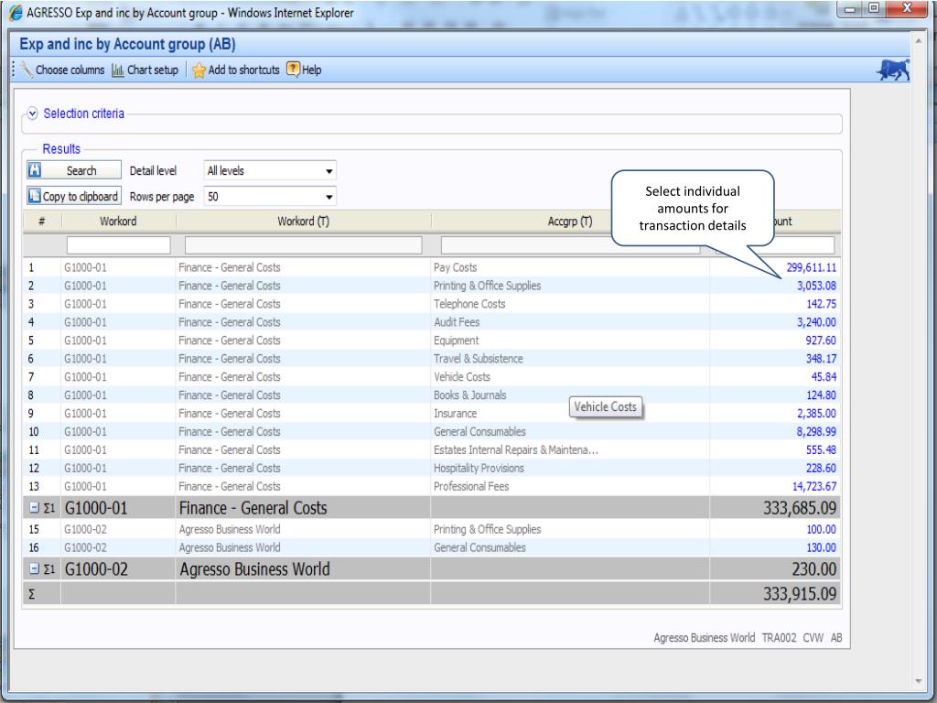The height and width of the screenshot is (703, 937).
Task: Open Pay Costs amount 299,611.11
Action: pos(811,267)
